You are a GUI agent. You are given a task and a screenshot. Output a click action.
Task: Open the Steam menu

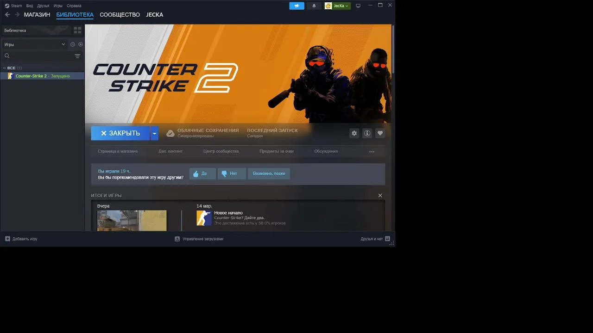pyautogui.click(x=13, y=6)
